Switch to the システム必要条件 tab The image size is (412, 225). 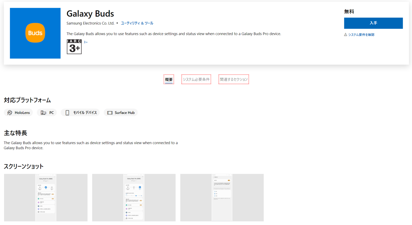[196, 79]
